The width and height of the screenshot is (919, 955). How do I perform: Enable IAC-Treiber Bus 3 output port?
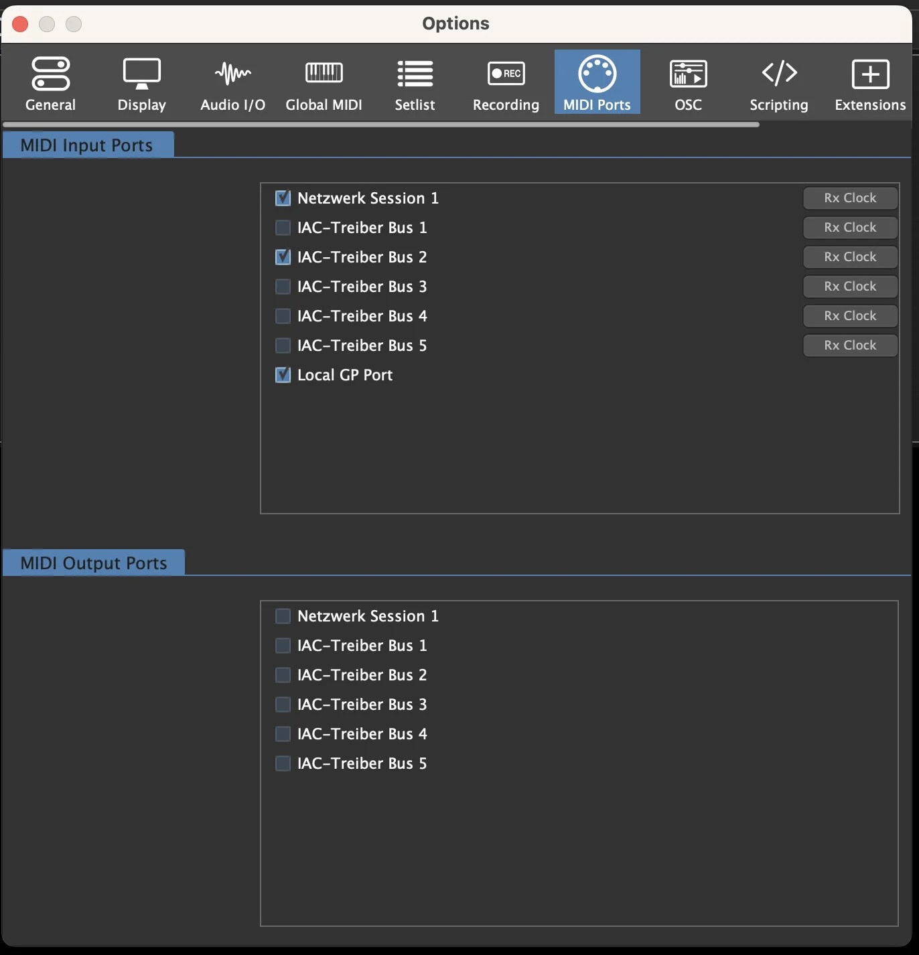[283, 704]
